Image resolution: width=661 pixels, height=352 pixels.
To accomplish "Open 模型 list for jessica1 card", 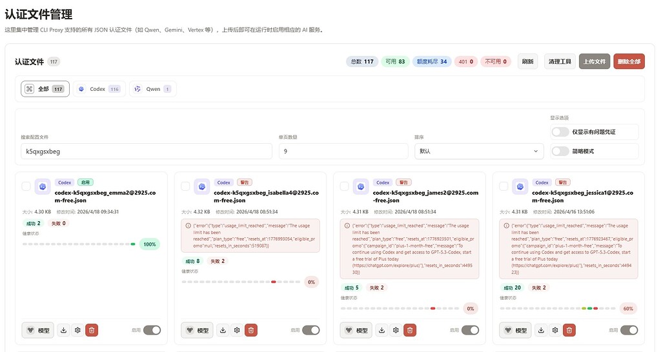I will (516, 330).
